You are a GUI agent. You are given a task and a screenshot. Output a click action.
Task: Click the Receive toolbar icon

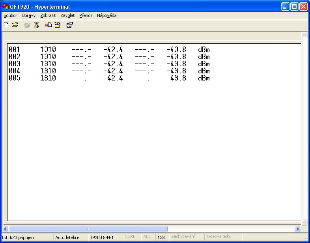click(58, 25)
